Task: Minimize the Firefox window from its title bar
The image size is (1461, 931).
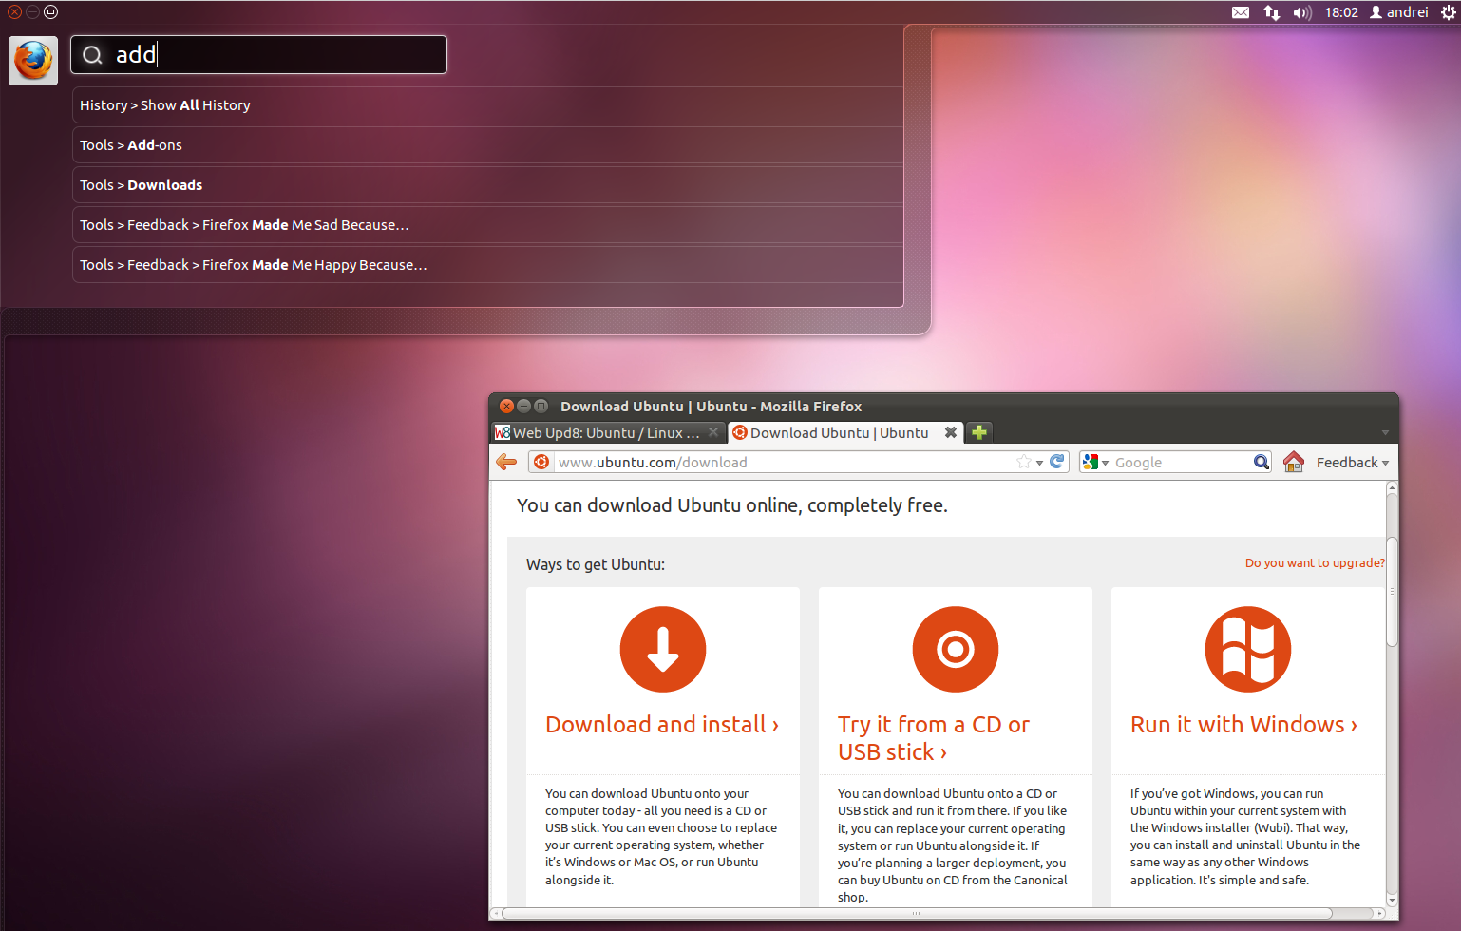Action: point(523,406)
